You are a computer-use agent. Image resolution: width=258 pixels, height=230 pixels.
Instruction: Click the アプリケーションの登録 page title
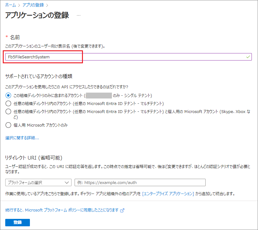pos(37,15)
